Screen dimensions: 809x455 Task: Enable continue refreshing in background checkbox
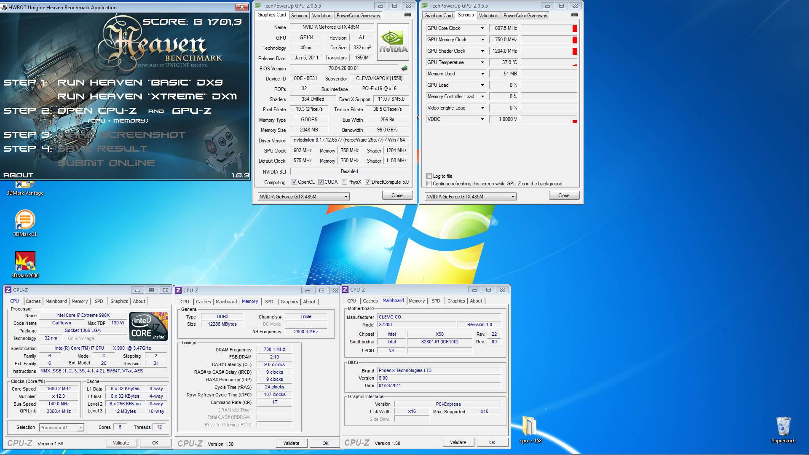429,184
